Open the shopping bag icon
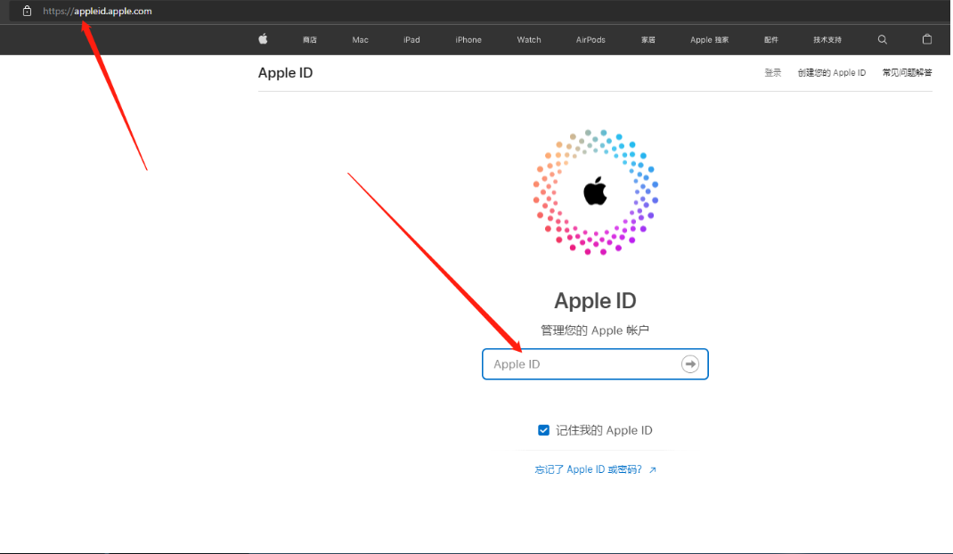Screen dimensions: 953x554 pyautogui.click(x=927, y=39)
